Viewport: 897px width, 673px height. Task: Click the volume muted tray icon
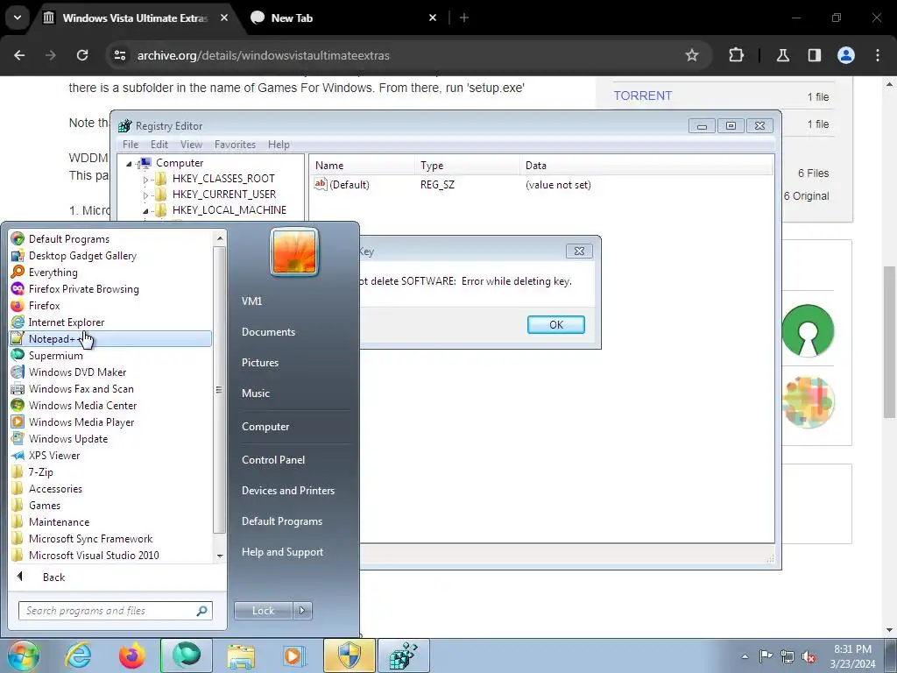[x=809, y=657]
